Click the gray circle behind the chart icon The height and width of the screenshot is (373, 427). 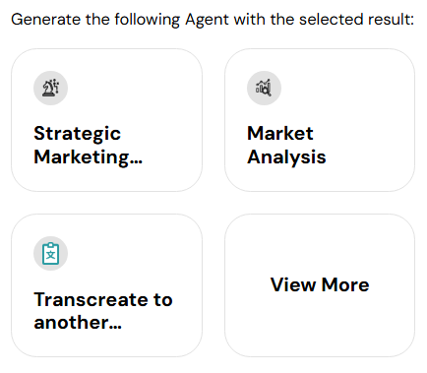point(264,88)
